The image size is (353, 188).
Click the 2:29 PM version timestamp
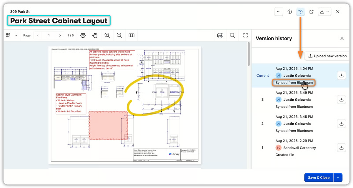coord(294,141)
